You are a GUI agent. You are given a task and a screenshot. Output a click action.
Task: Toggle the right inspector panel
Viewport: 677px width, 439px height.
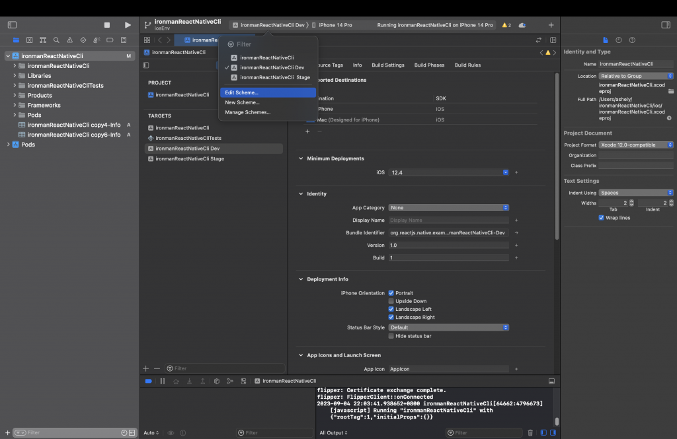point(665,25)
